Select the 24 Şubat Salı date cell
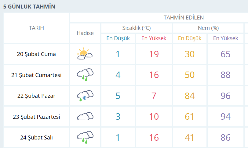This screenshot has height=148, width=248. [36, 137]
